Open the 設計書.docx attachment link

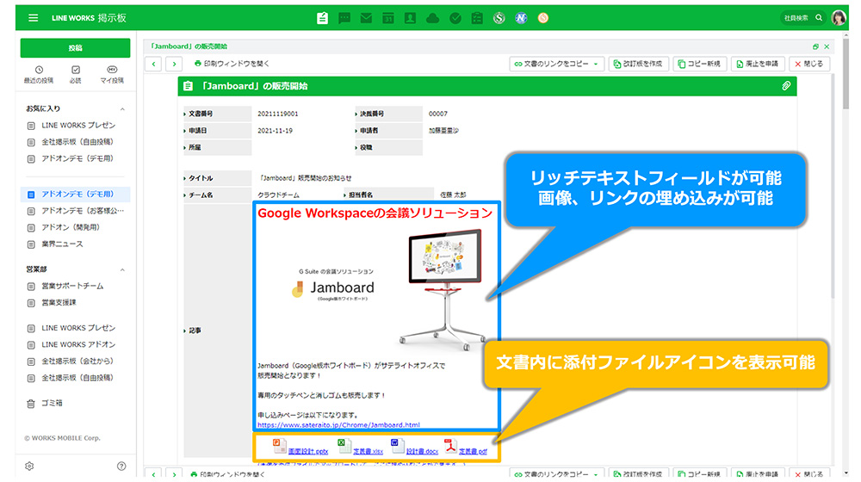point(422,451)
